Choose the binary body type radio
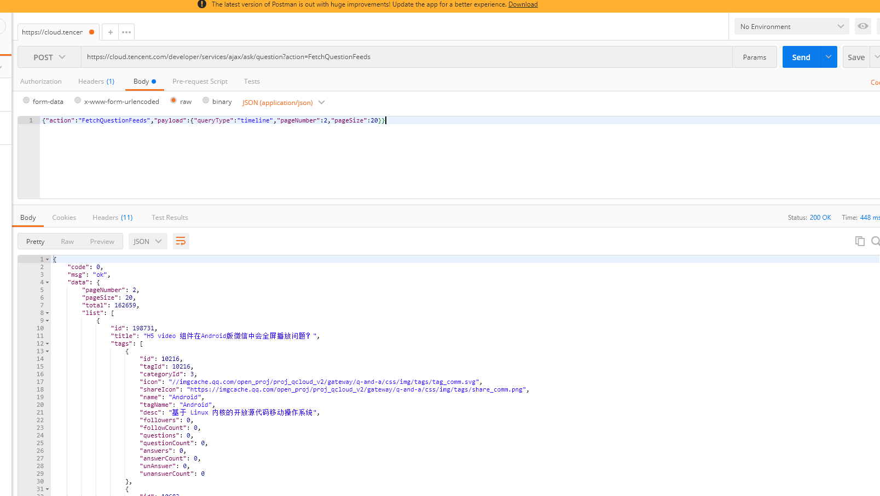The height and width of the screenshot is (496, 880). click(x=206, y=101)
